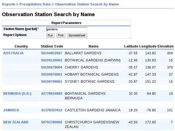This screenshot has height=131, width=175.
Task: Click station code 50194769001
Action: 52,82
